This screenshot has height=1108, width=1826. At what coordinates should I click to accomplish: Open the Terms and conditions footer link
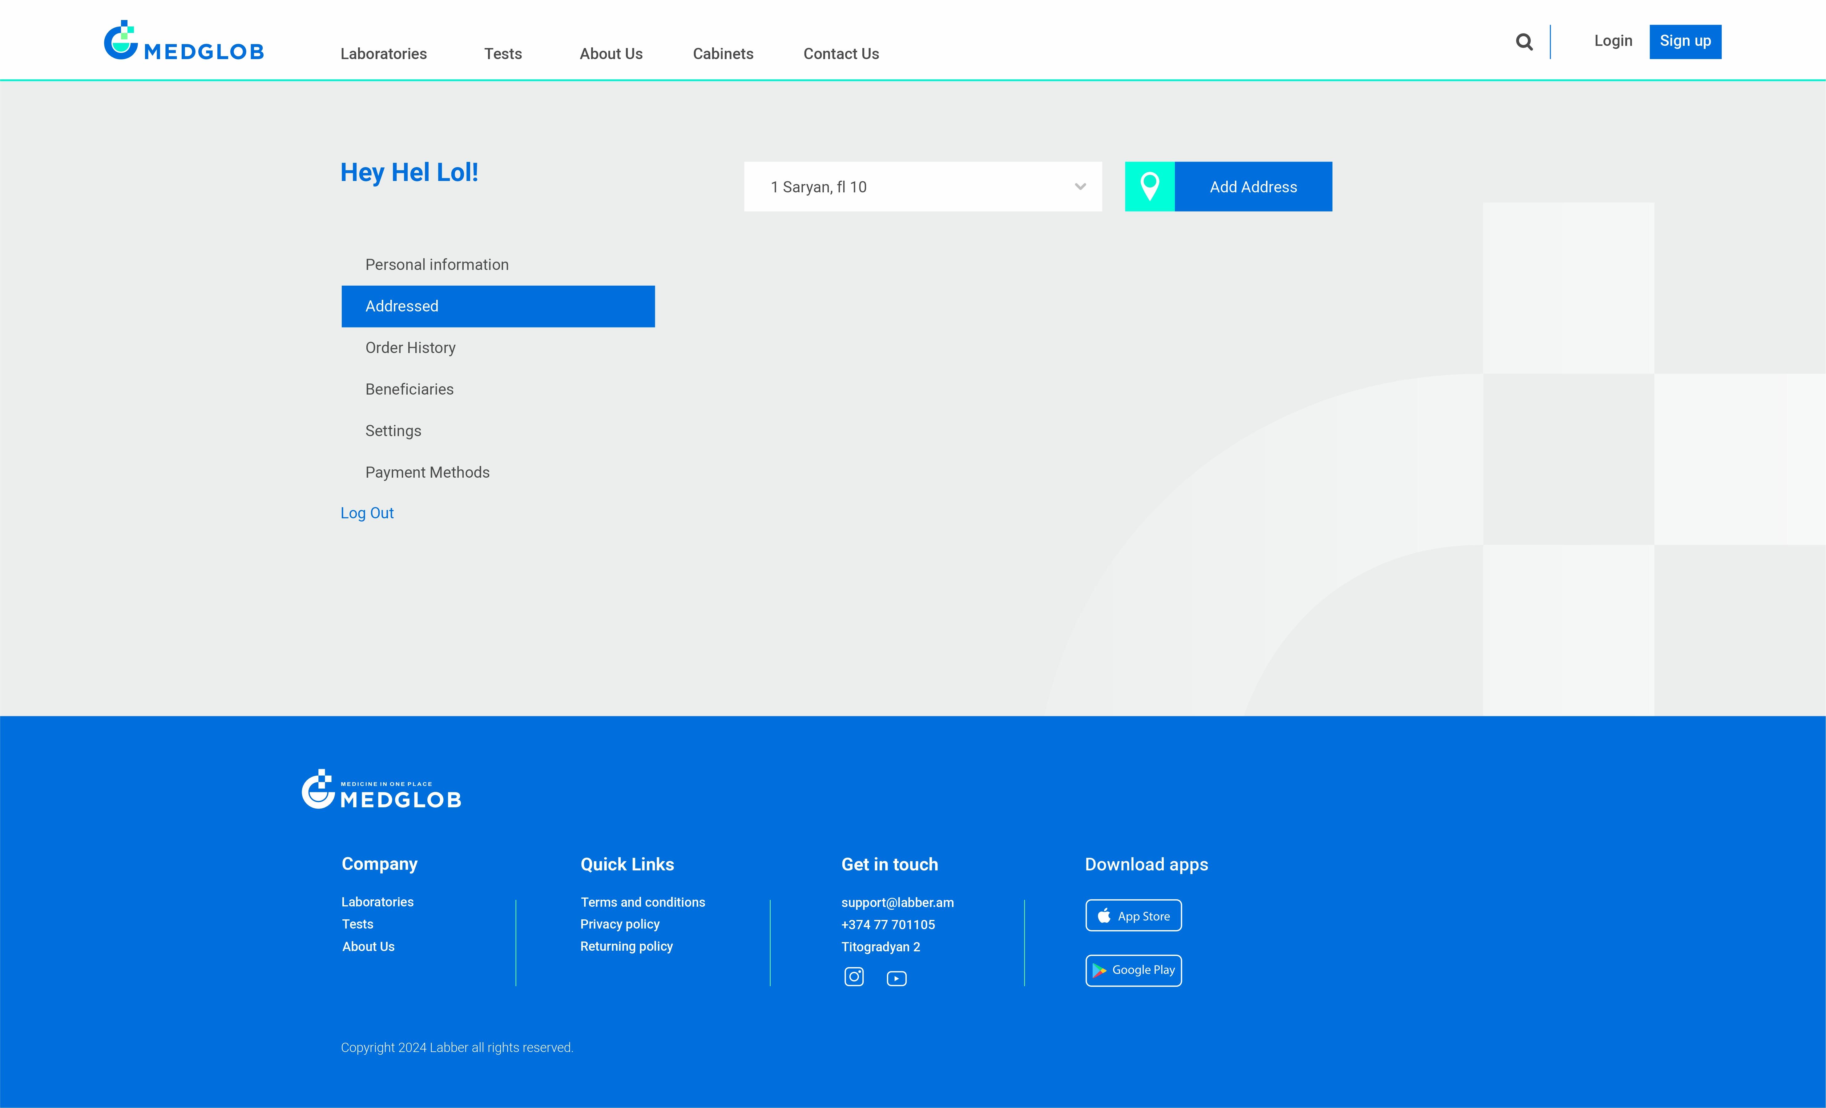point(643,902)
